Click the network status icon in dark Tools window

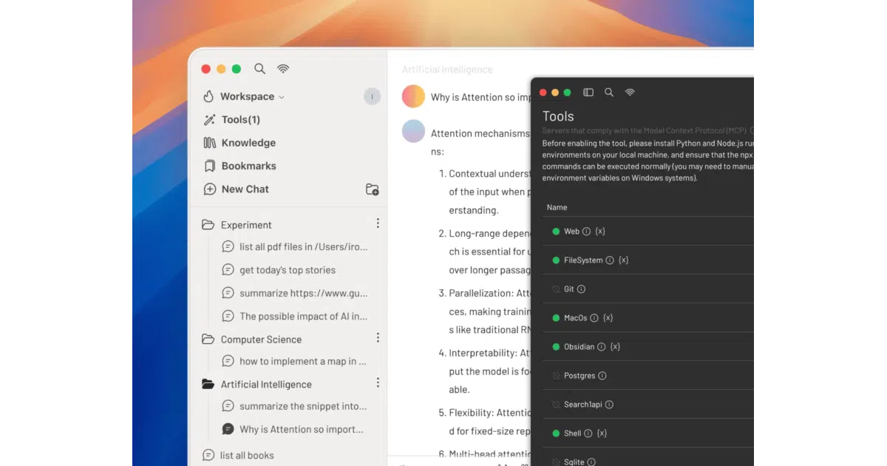click(630, 92)
